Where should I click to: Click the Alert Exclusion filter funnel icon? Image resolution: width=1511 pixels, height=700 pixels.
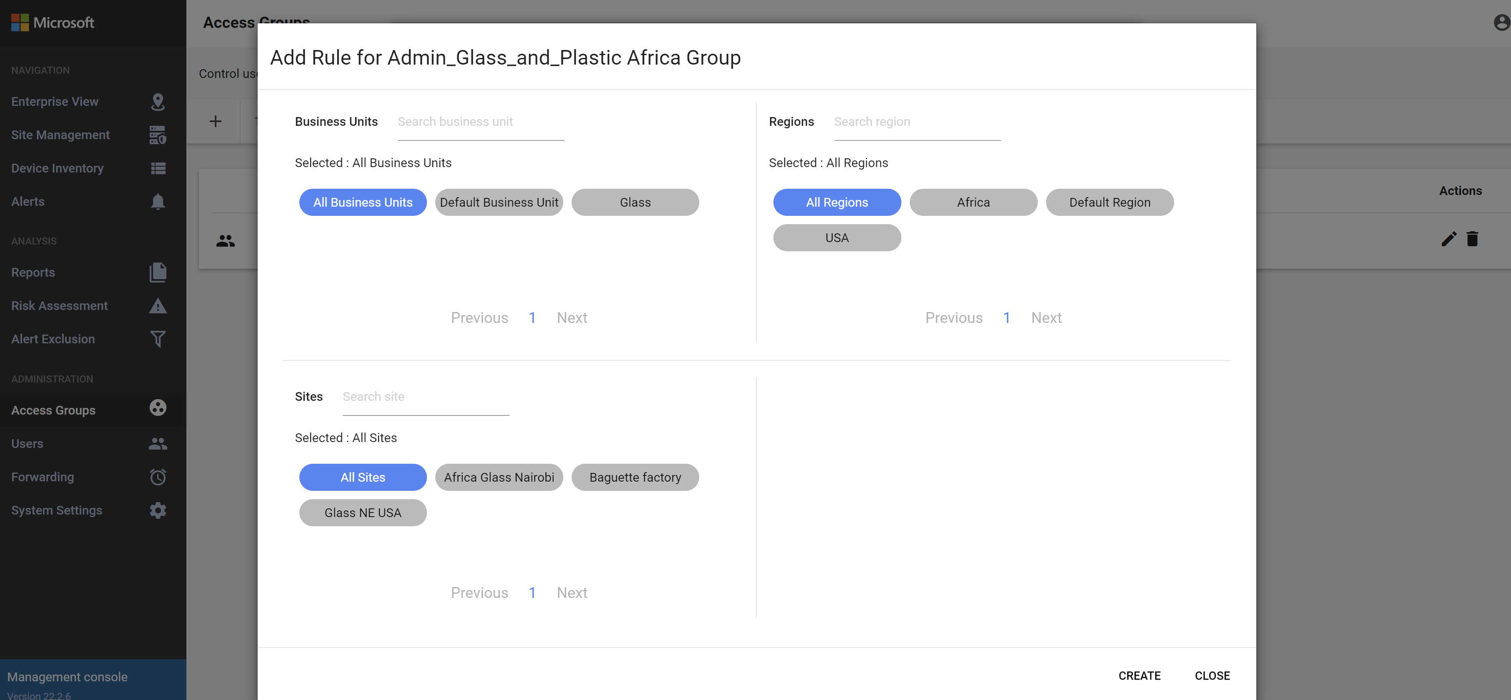point(157,339)
